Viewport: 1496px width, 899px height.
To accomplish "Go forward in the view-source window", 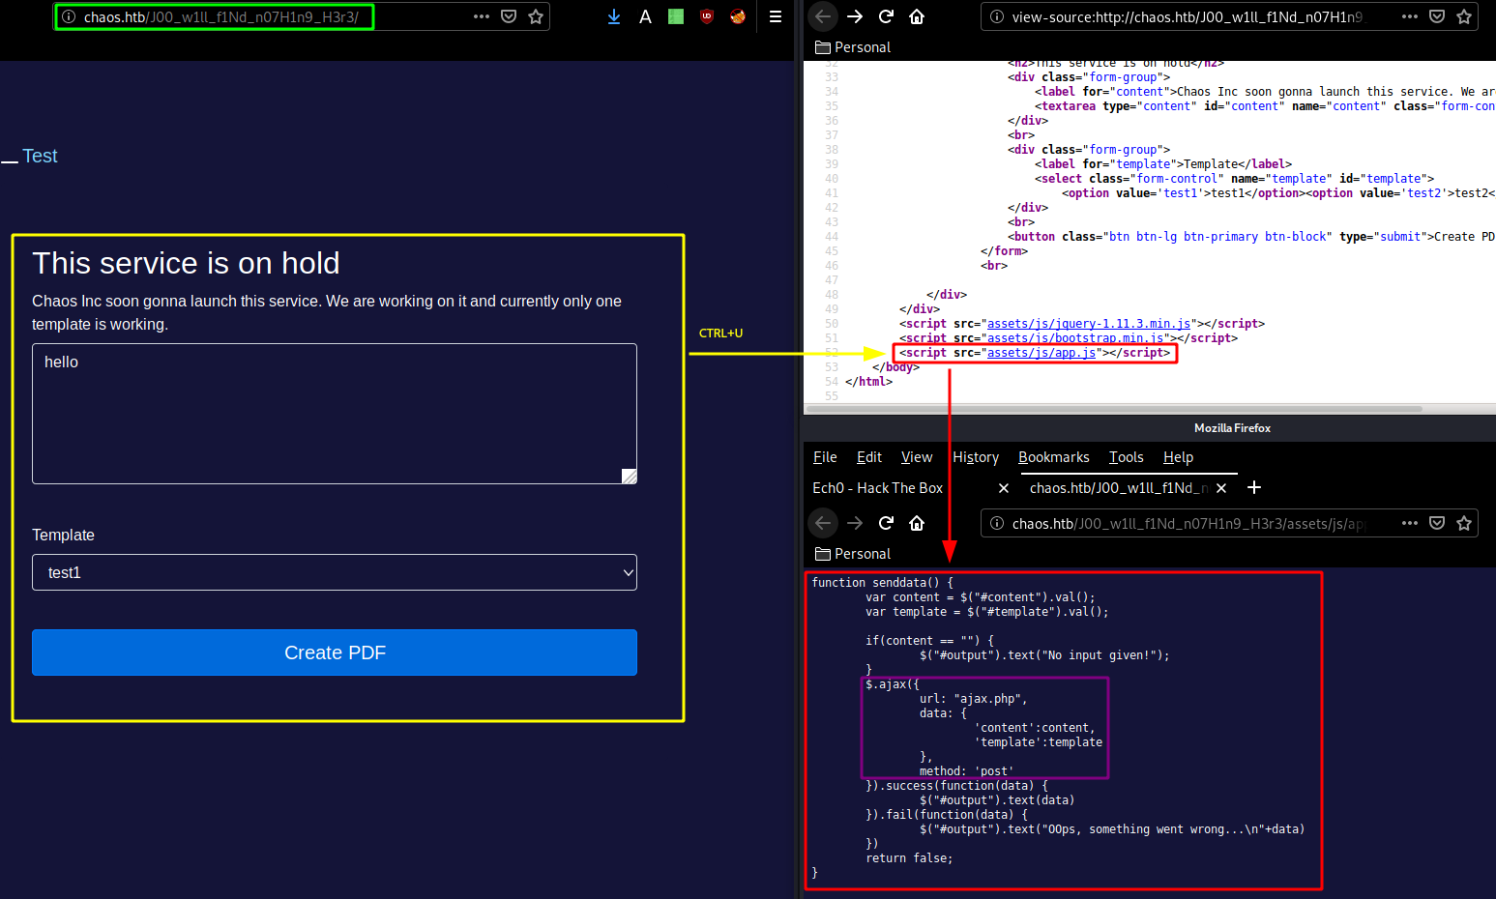I will (855, 16).
